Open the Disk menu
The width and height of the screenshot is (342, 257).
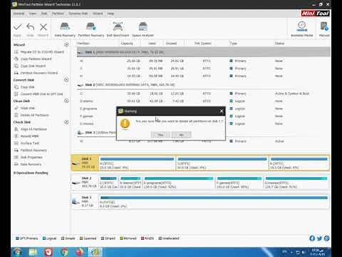coord(44,14)
